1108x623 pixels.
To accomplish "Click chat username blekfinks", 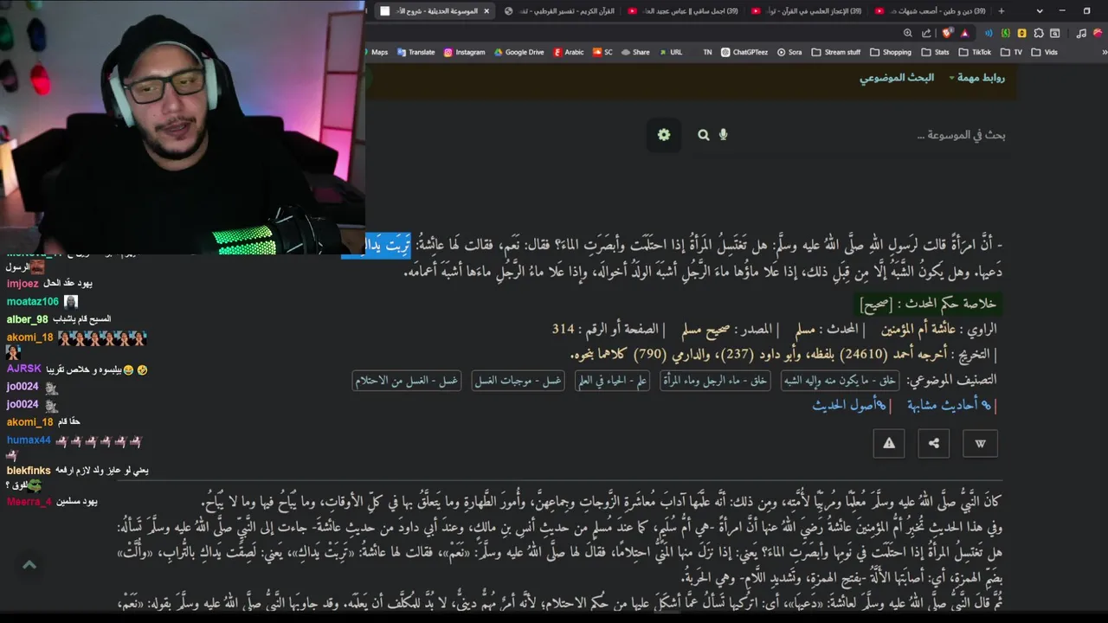I will click(x=29, y=470).
